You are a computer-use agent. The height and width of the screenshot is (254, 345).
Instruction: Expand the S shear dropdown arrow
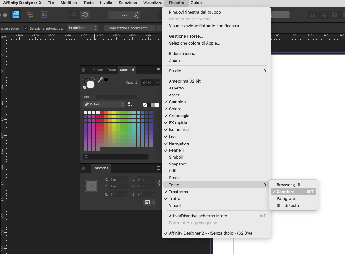(154, 194)
